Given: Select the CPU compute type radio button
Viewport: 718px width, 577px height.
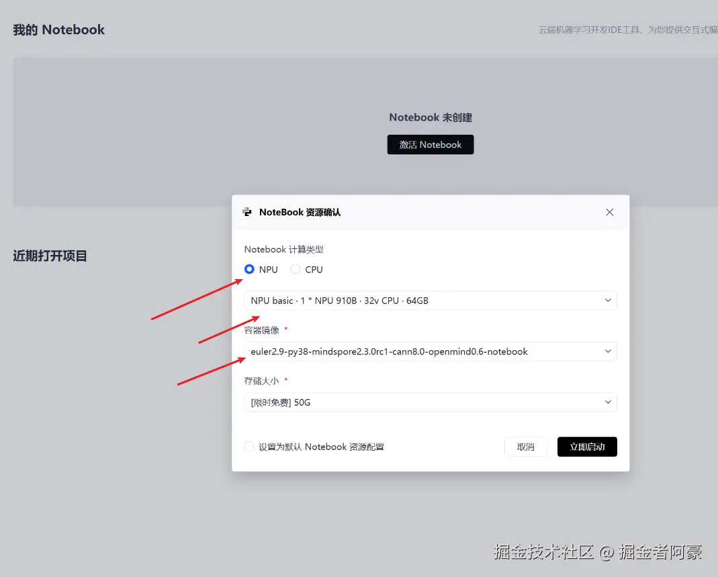Looking at the screenshot, I should [x=296, y=269].
